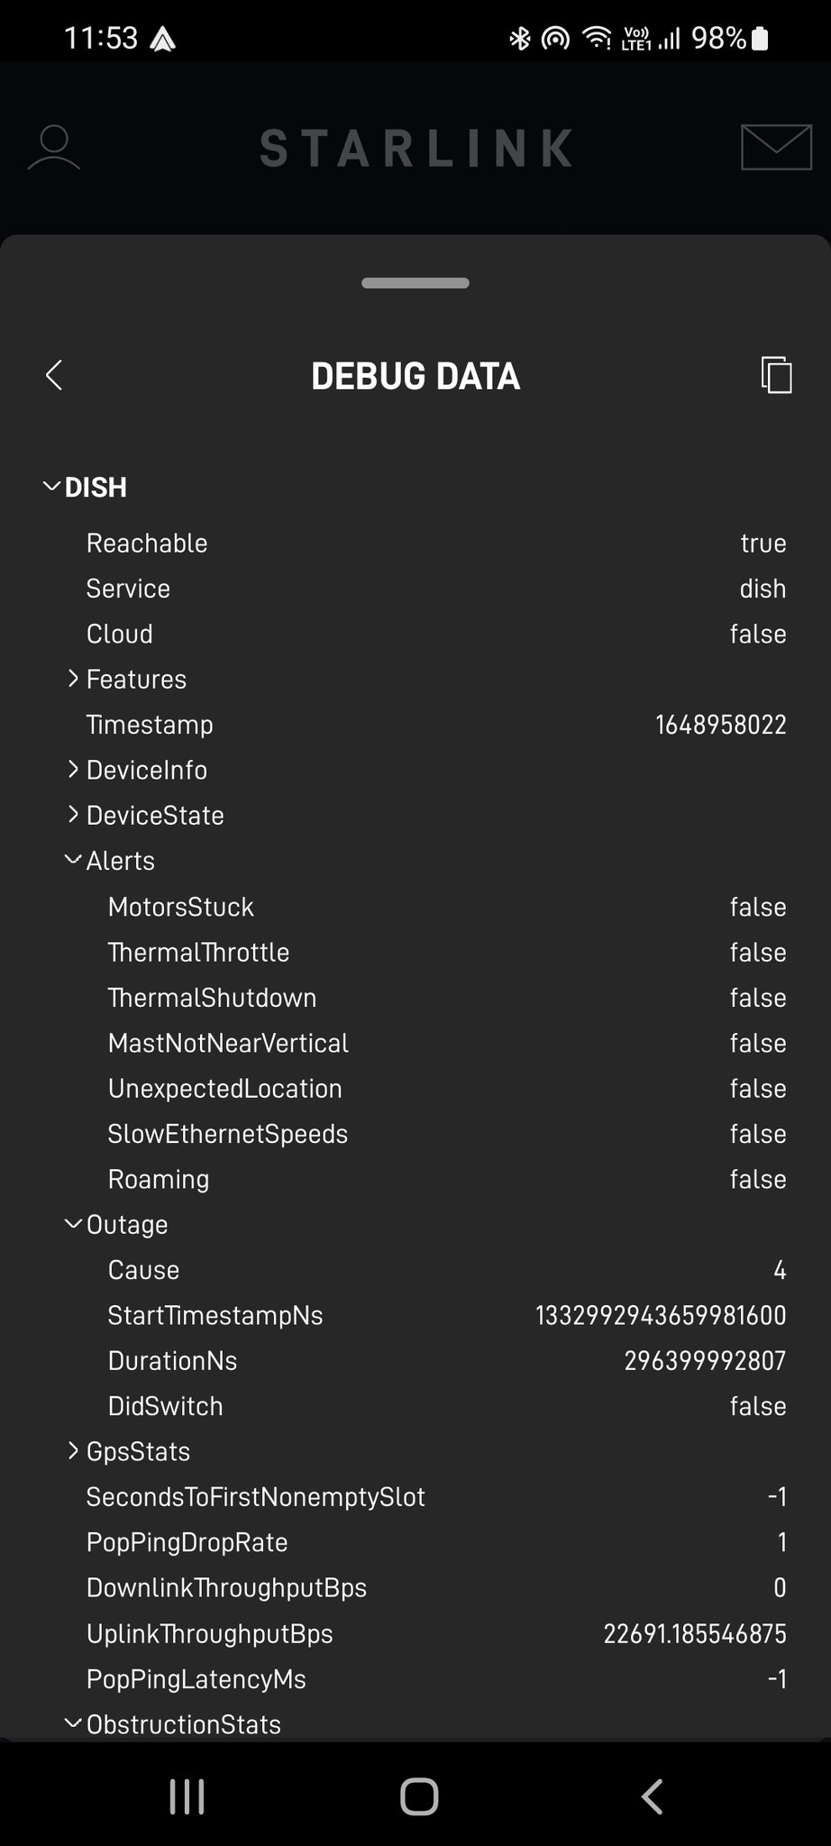The image size is (831, 1846).
Task: Tap Android recent apps button
Action: 187,1796
